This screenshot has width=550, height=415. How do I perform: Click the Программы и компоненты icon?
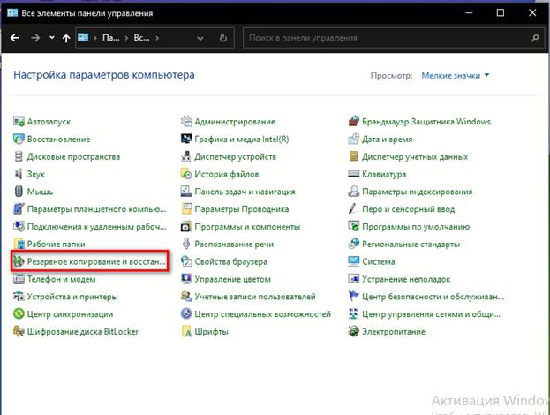[186, 227]
